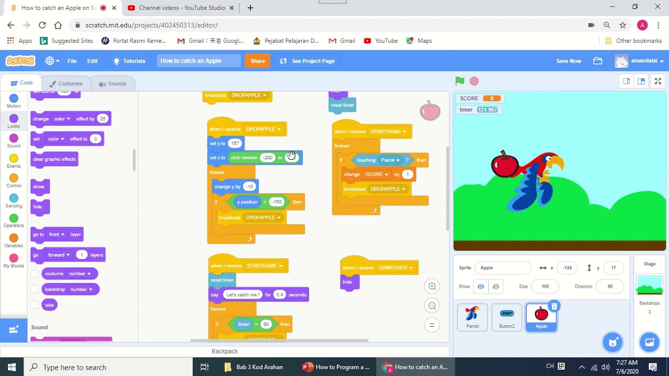Select the Sensing block category

click(x=14, y=201)
